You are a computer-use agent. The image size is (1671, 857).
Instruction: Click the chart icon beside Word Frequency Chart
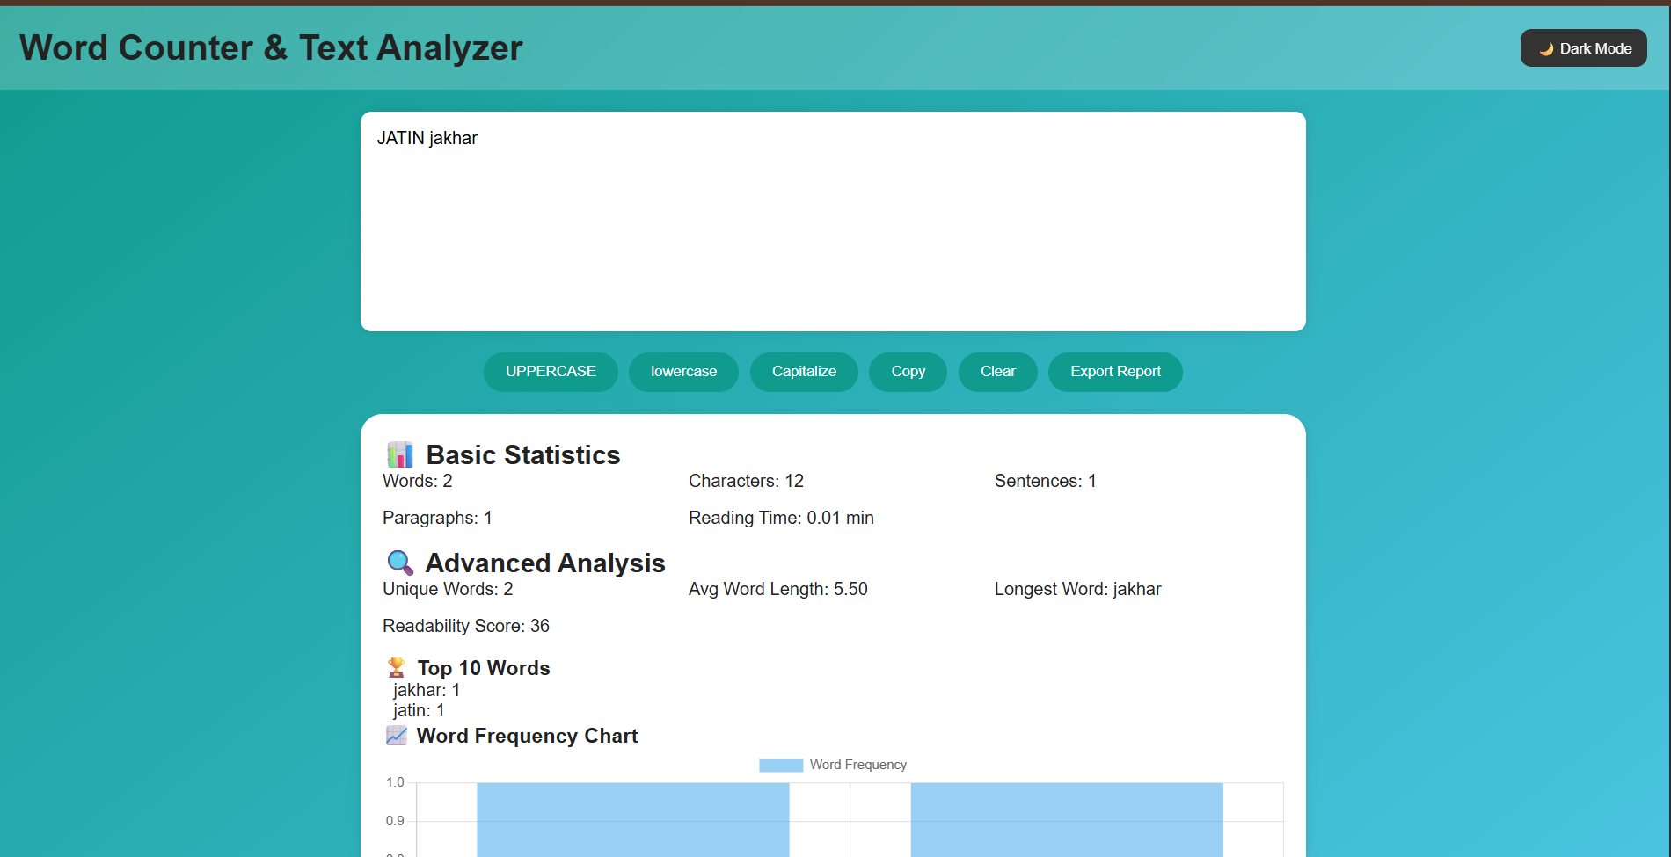pos(396,736)
